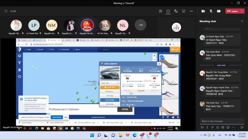Open the reactions menu icon

point(176,11)
